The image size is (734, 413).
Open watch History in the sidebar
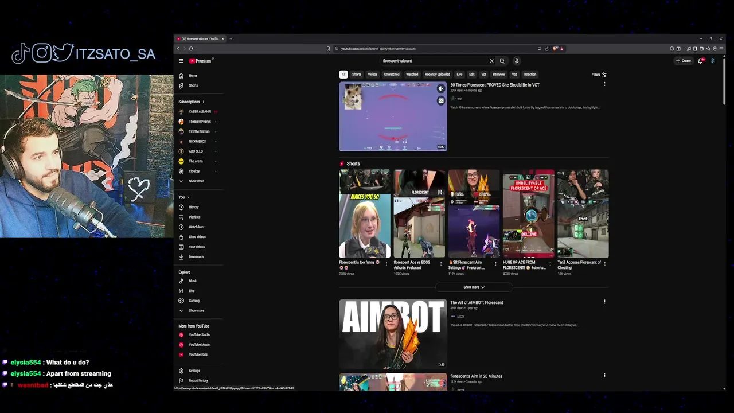[x=193, y=207]
